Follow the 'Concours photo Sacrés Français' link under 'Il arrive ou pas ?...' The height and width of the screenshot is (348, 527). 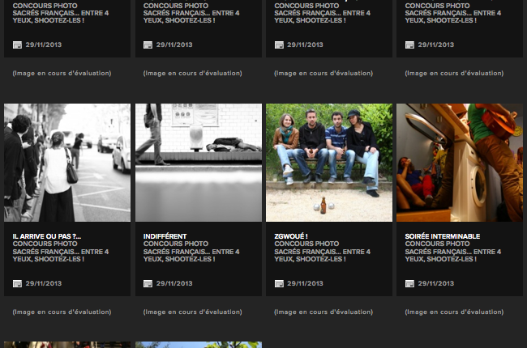pos(61,252)
